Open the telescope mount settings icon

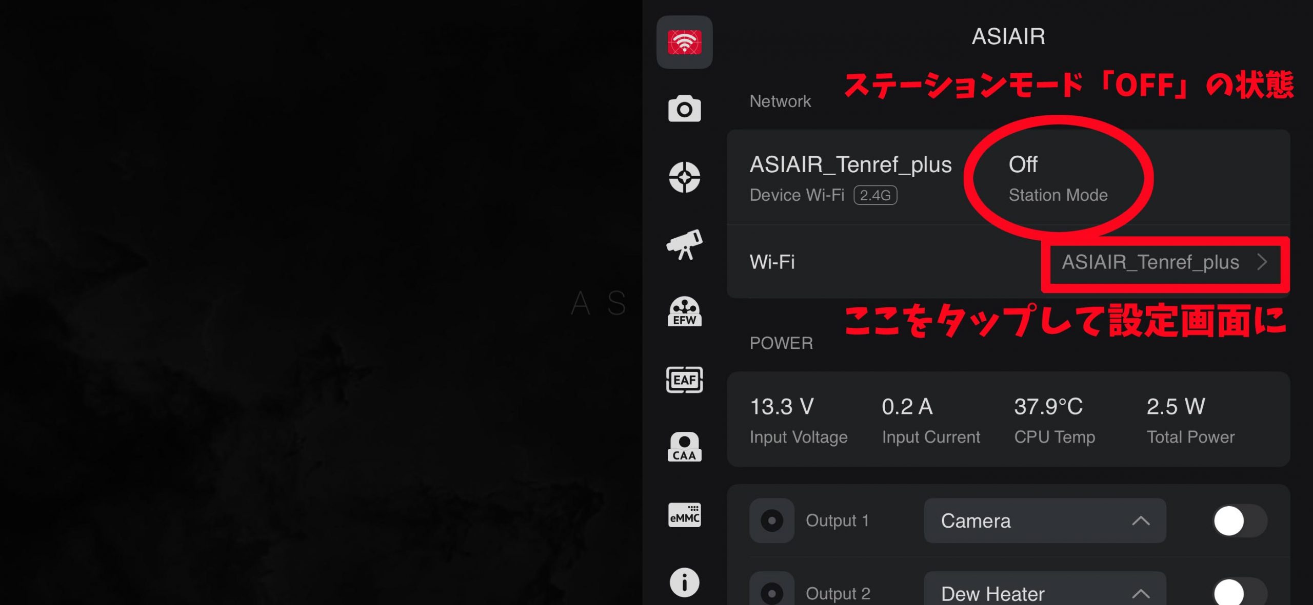pos(684,245)
